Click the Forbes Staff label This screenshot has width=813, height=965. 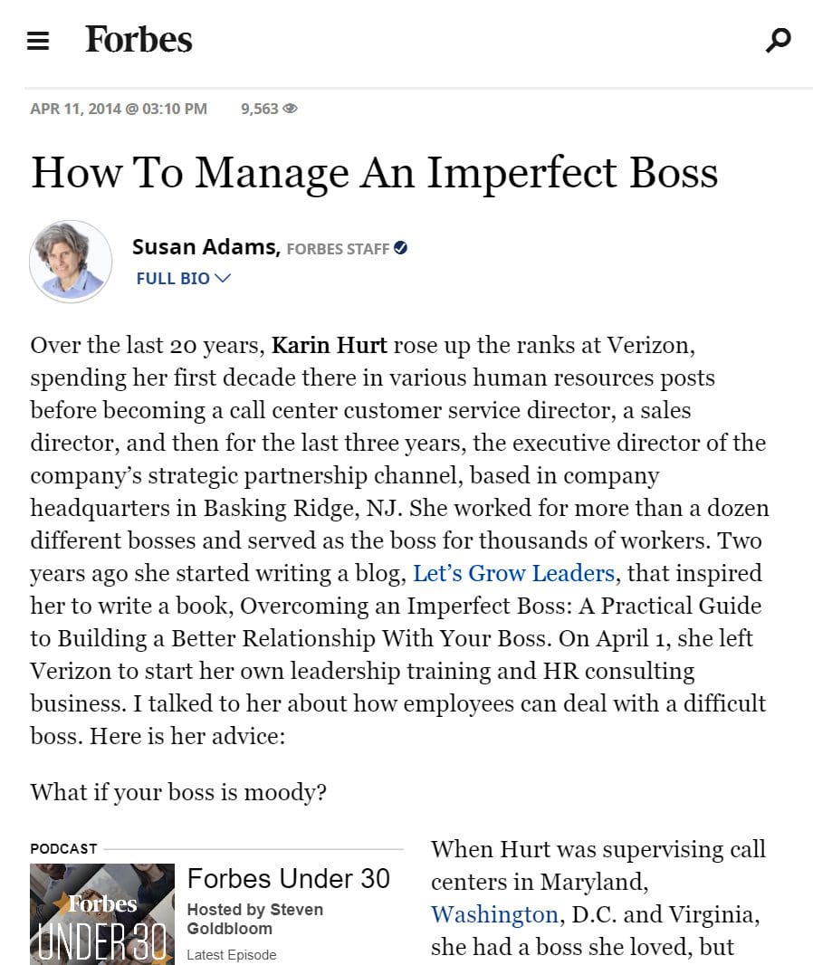point(338,249)
